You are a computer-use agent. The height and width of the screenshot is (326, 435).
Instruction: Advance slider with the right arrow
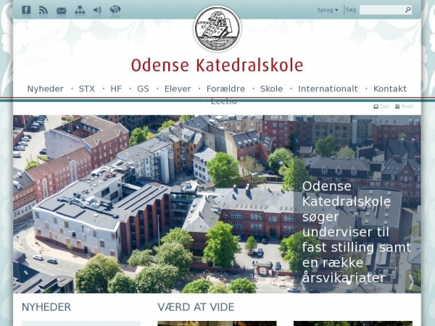point(411,282)
